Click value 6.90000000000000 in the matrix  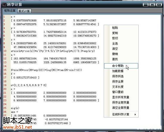click(x=25, y=100)
